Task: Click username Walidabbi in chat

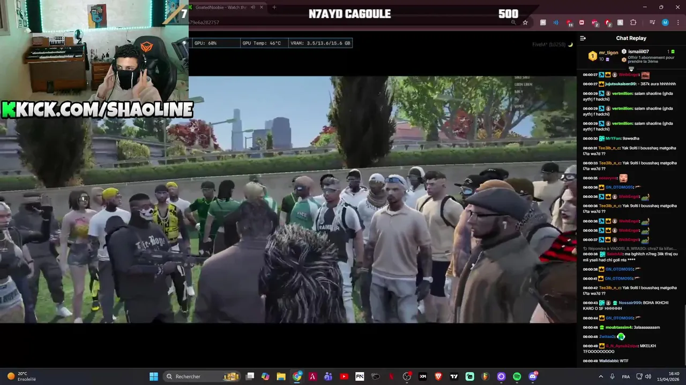Action: tap(608, 361)
